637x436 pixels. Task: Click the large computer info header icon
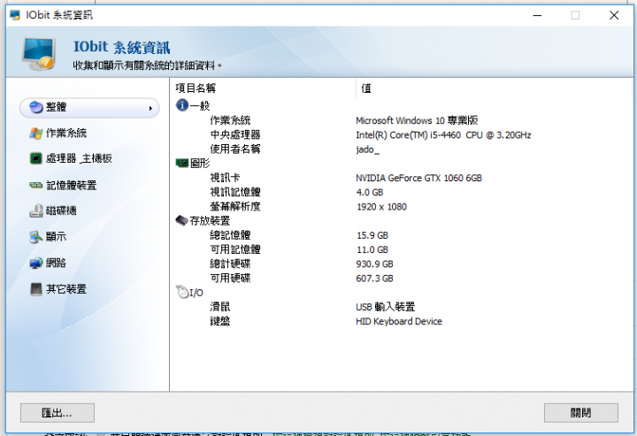click(x=38, y=54)
